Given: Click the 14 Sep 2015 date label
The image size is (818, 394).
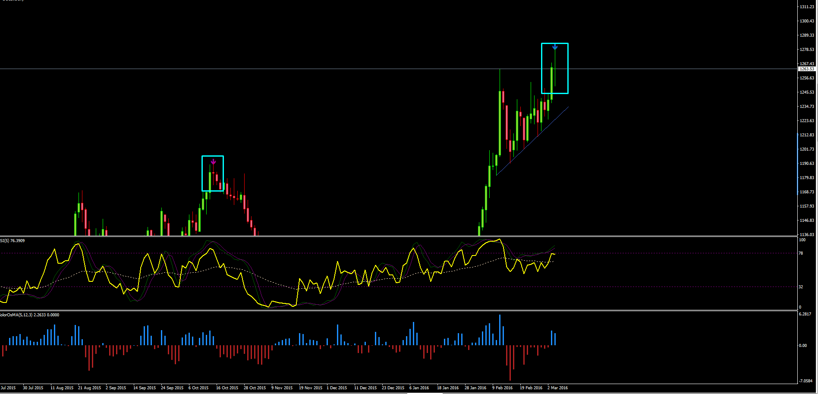Looking at the screenshot, I should pyautogui.click(x=145, y=388).
